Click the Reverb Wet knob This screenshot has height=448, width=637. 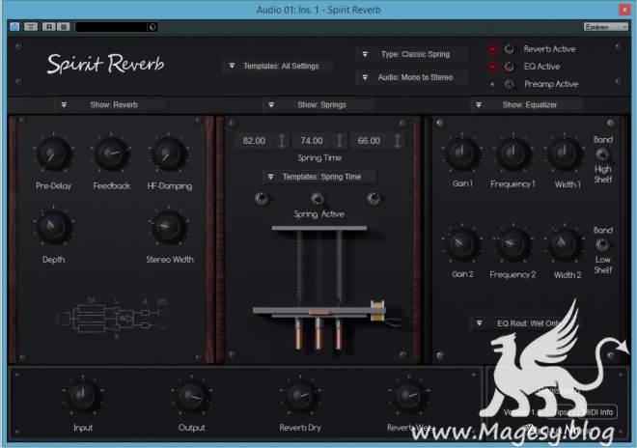tap(408, 396)
